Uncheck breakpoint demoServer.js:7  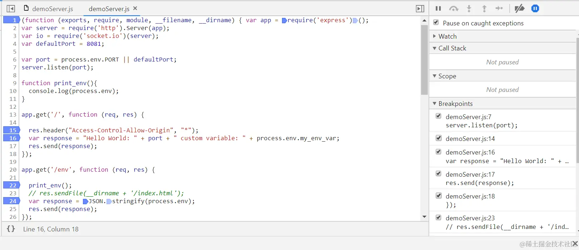point(439,116)
